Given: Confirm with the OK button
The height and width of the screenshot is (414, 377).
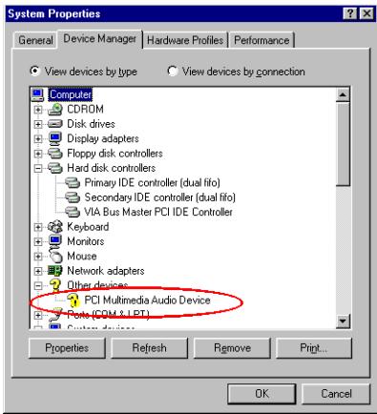Looking at the screenshot, I should [x=262, y=394].
